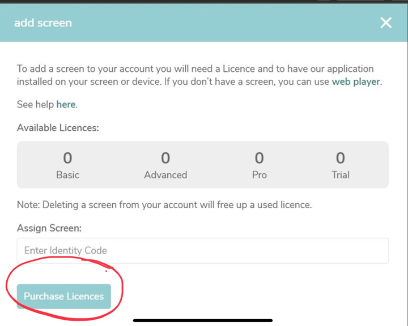Select the zero count above Basic
The height and width of the screenshot is (326, 408).
pos(67,158)
